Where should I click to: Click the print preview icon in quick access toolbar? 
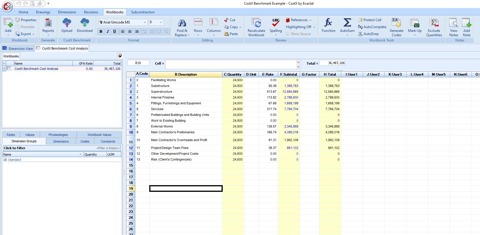pos(33,3)
